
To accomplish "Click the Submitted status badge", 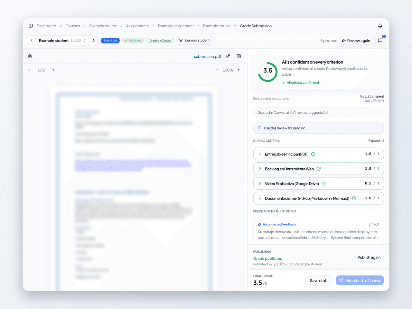I will (x=110, y=41).
